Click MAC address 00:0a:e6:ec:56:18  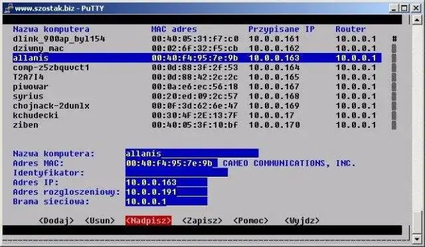195,87
